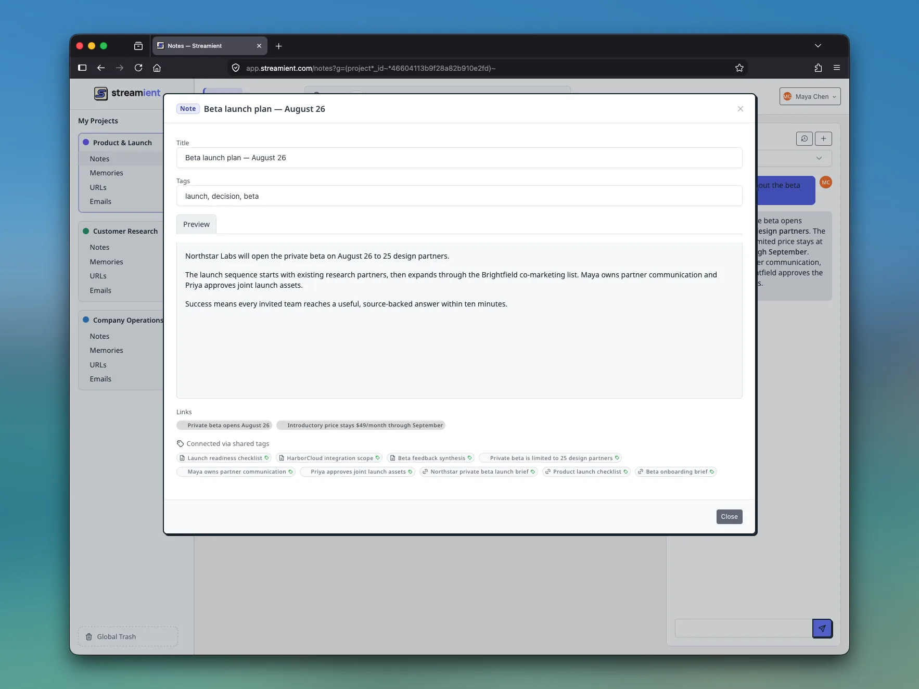This screenshot has width=919, height=689.
Task: Open linked memory Private beta opens August 26
Action: (x=224, y=425)
